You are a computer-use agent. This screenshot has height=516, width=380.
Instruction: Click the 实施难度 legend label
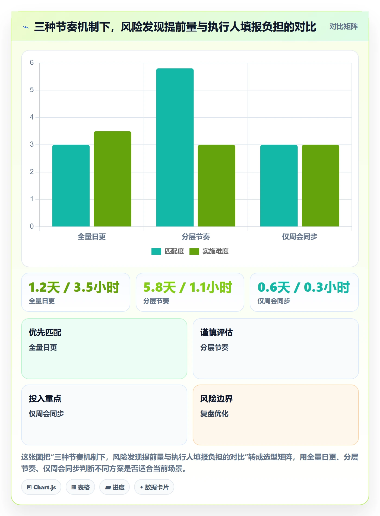coord(216,251)
